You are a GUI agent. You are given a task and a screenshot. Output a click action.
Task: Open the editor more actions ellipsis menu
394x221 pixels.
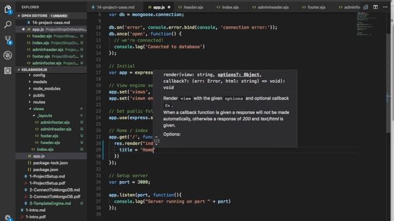tap(385, 7)
